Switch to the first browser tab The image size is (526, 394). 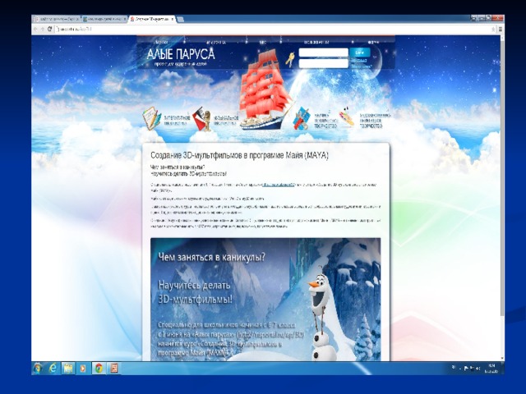[57, 20]
